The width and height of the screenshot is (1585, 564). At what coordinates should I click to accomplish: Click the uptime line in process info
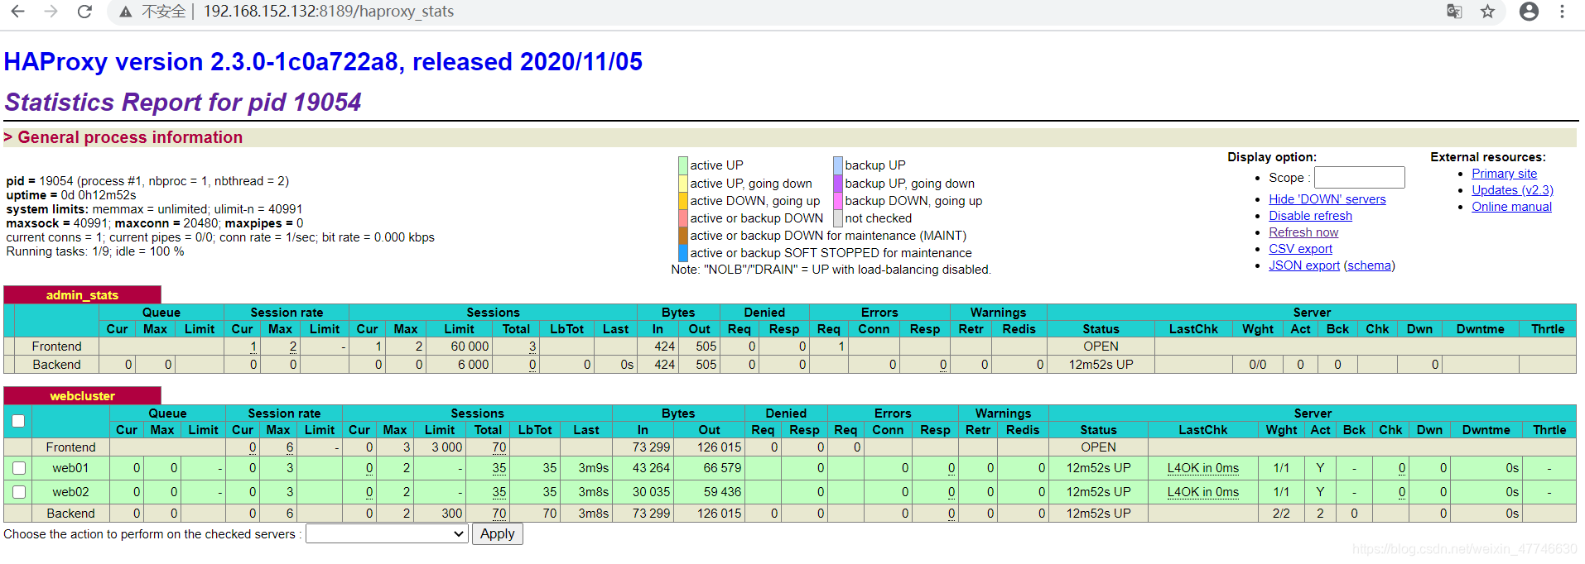coord(71,195)
